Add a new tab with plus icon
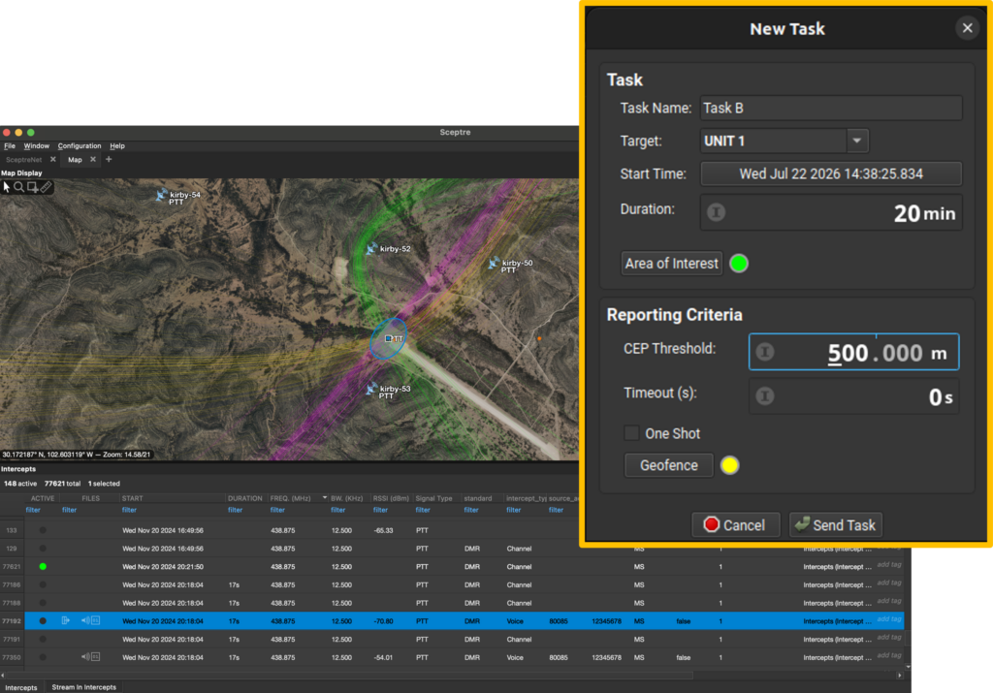This screenshot has width=993, height=693. click(109, 160)
